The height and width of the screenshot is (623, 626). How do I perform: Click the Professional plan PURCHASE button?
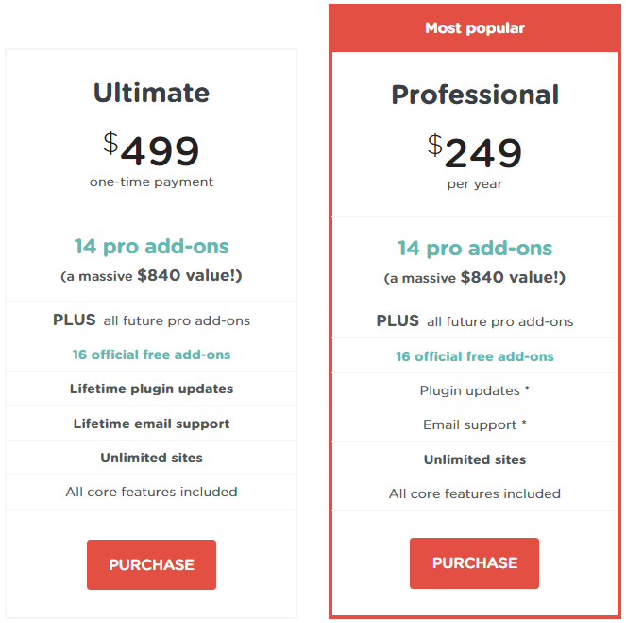tap(474, 562)
